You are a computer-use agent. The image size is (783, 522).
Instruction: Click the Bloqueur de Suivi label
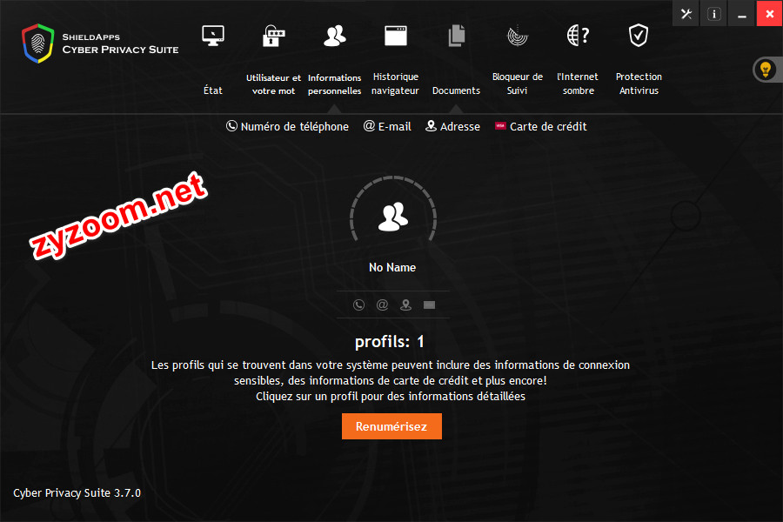(x=518, y=84)
